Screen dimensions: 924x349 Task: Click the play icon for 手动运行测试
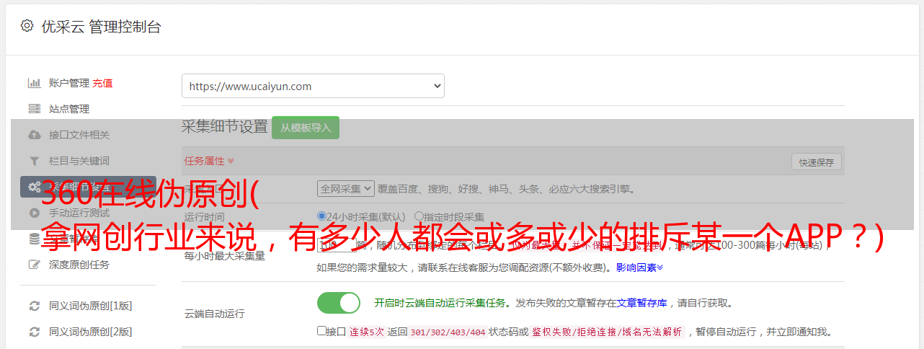(x=34, y=213)
